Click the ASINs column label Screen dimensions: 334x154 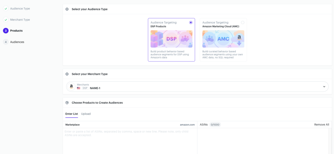point(204,125)
